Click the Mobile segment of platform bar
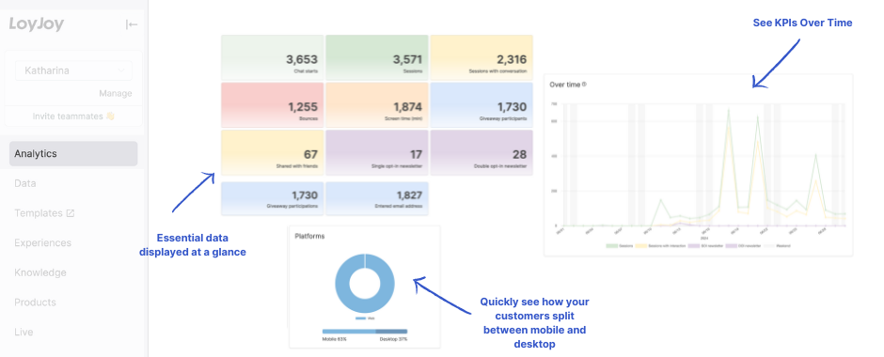Viewport: 884px width, 357px height. pos(349,332)
